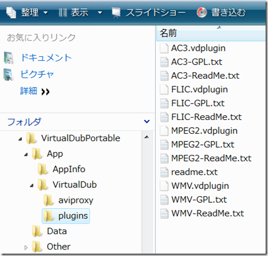
Task: Select the FLIC-GPL.txt file
Action: click(198, 103)
